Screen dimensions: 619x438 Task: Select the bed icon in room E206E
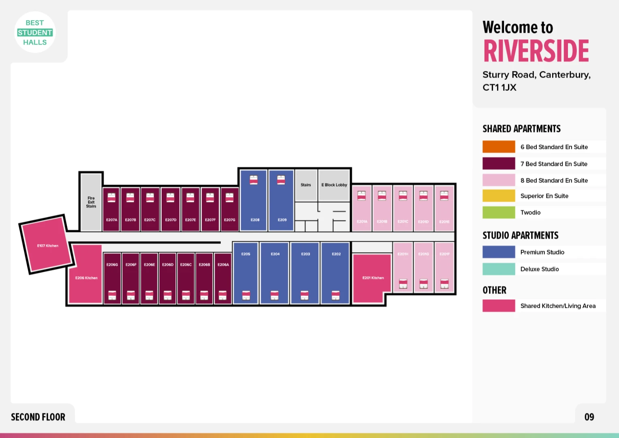pyautogui.click(x=149, y=295)
